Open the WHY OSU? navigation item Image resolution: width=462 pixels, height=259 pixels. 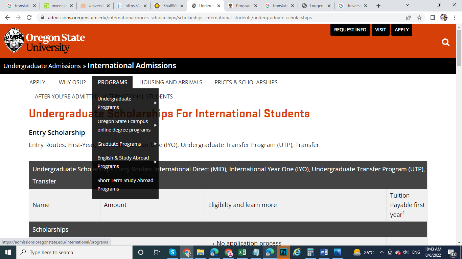72,82
